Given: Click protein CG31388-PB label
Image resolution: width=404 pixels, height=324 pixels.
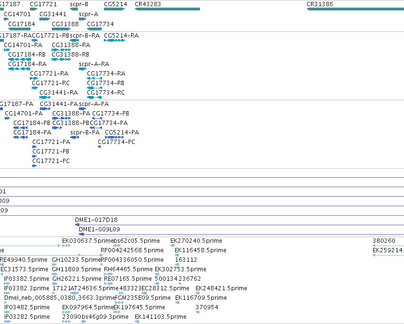Looking at the screenshot, I should coord(71,123).
